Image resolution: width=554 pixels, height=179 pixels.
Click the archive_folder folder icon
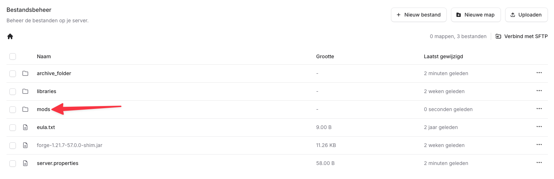tap(25, 73)
